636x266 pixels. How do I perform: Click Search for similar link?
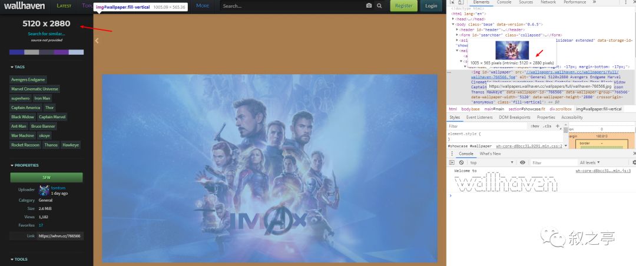point(47,34)
